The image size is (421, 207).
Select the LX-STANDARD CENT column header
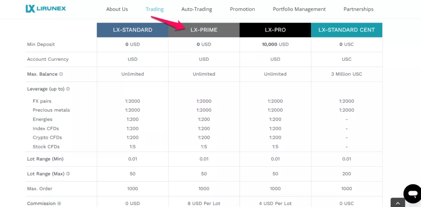pos(347,30)
